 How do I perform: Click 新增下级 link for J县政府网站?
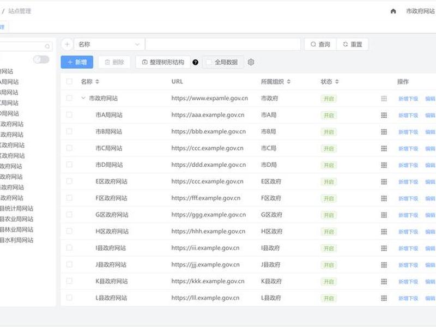(408, 265)
